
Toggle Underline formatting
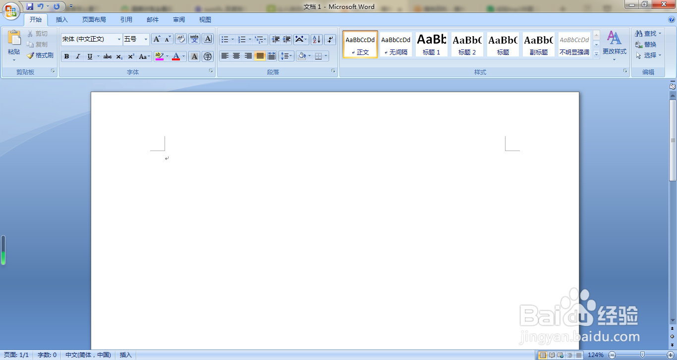(x=89, y=56)
